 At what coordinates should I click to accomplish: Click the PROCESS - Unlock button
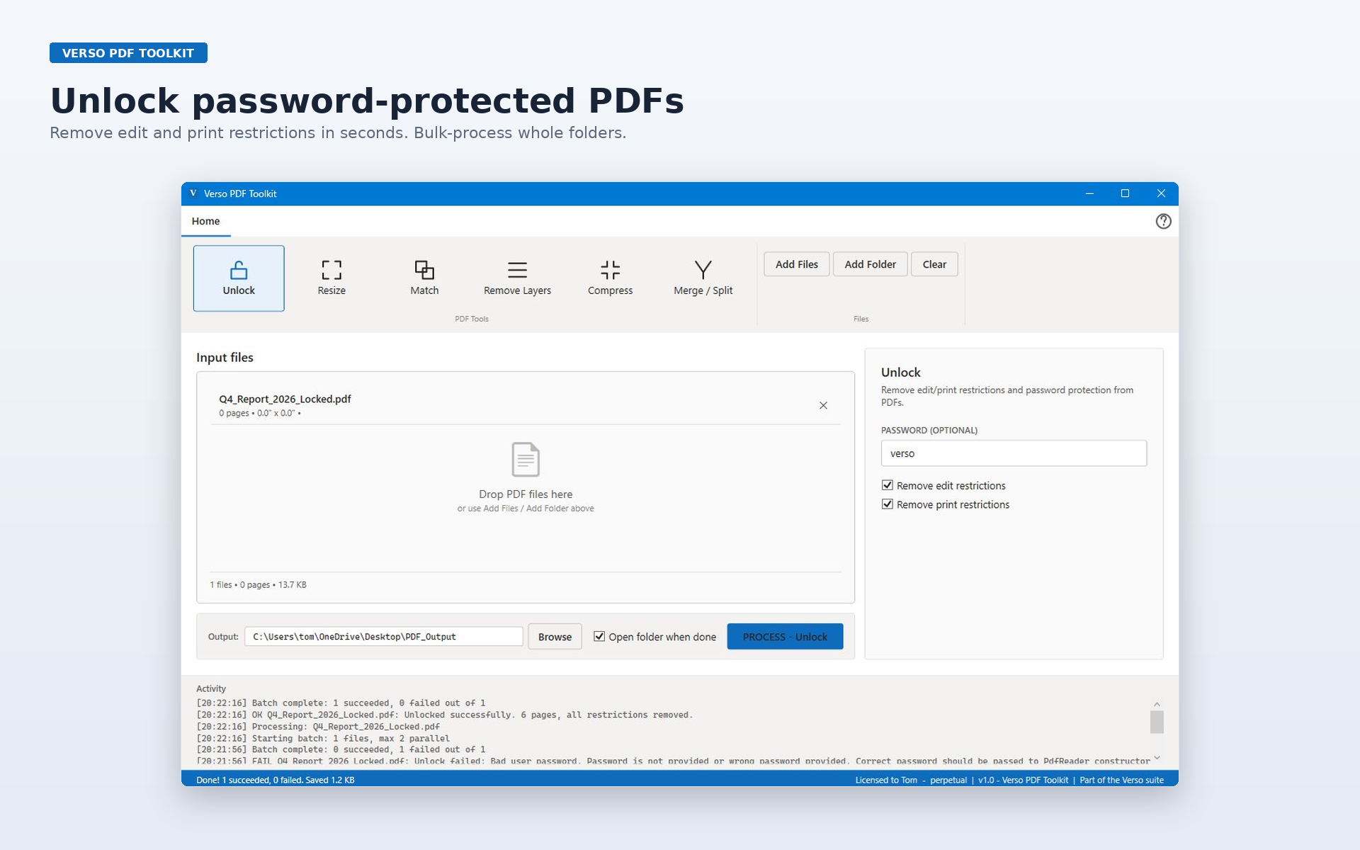785,636
